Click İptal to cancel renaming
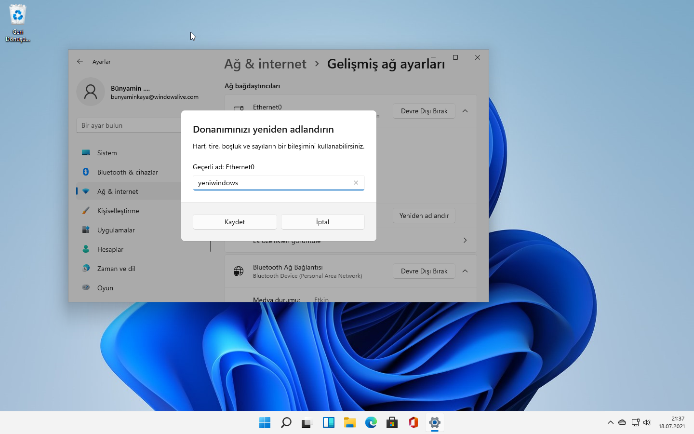 pyautogui.click(x=322, y=222)
